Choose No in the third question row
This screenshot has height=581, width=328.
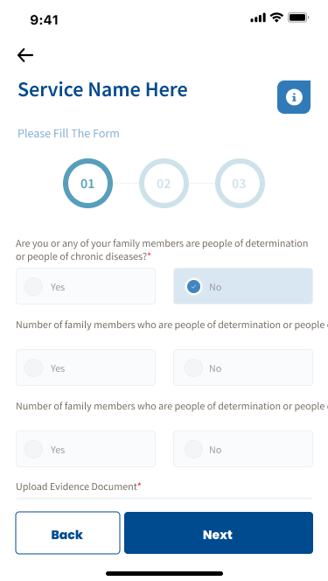click(243, 449)
